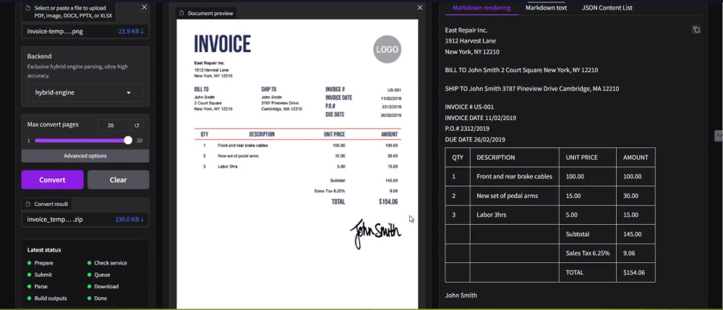Click the 9.06 tax amount cell
This screenshot has height=310, width=723.
point(636,254)
